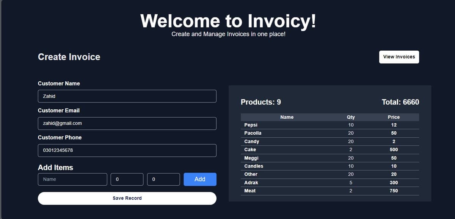Click the price 750 in the Meat row
Image resolution: width=455 pixels, height=219 pixels.
394,191
